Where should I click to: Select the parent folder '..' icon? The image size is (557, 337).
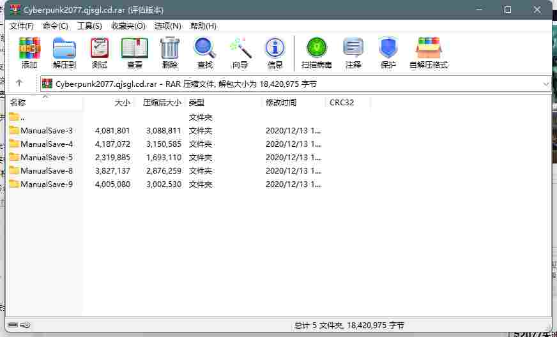(14, 117)
